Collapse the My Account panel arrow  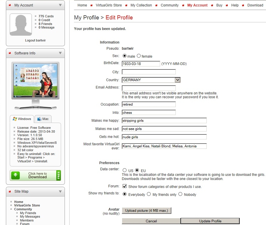point(60,5)
